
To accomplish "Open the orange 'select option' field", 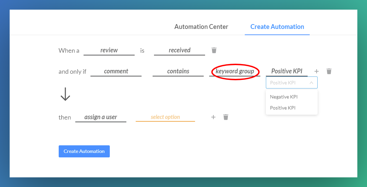I will tap(165, 117).
